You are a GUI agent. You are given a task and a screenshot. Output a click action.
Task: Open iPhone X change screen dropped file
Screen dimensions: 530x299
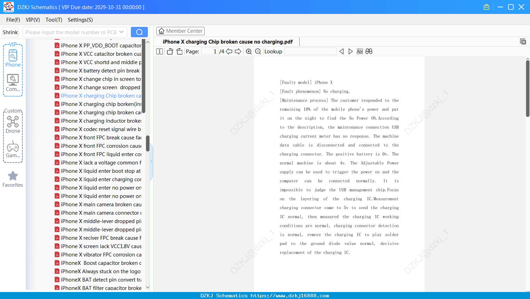[98, 87]
